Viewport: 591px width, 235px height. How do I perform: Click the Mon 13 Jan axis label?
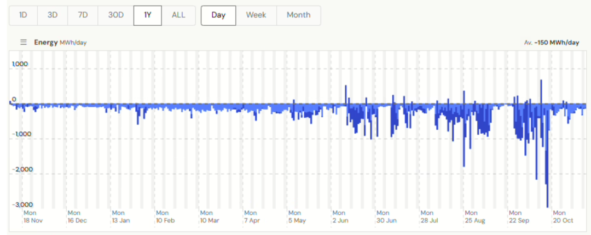click(120, 217)
